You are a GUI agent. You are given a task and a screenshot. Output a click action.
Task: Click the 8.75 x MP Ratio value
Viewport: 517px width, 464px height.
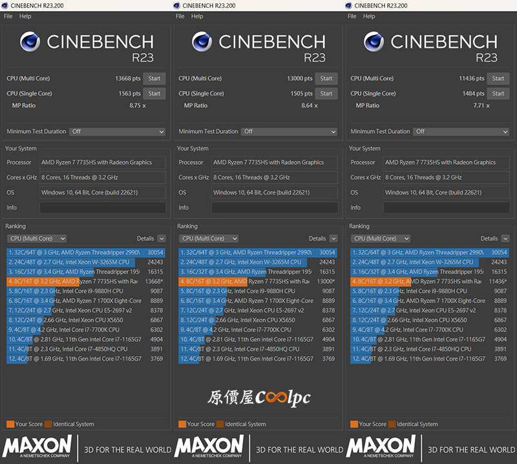pyautogui.click(x=138, y=105)
